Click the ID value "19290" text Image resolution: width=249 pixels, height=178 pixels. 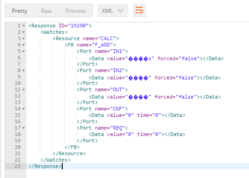pos(78,26)
